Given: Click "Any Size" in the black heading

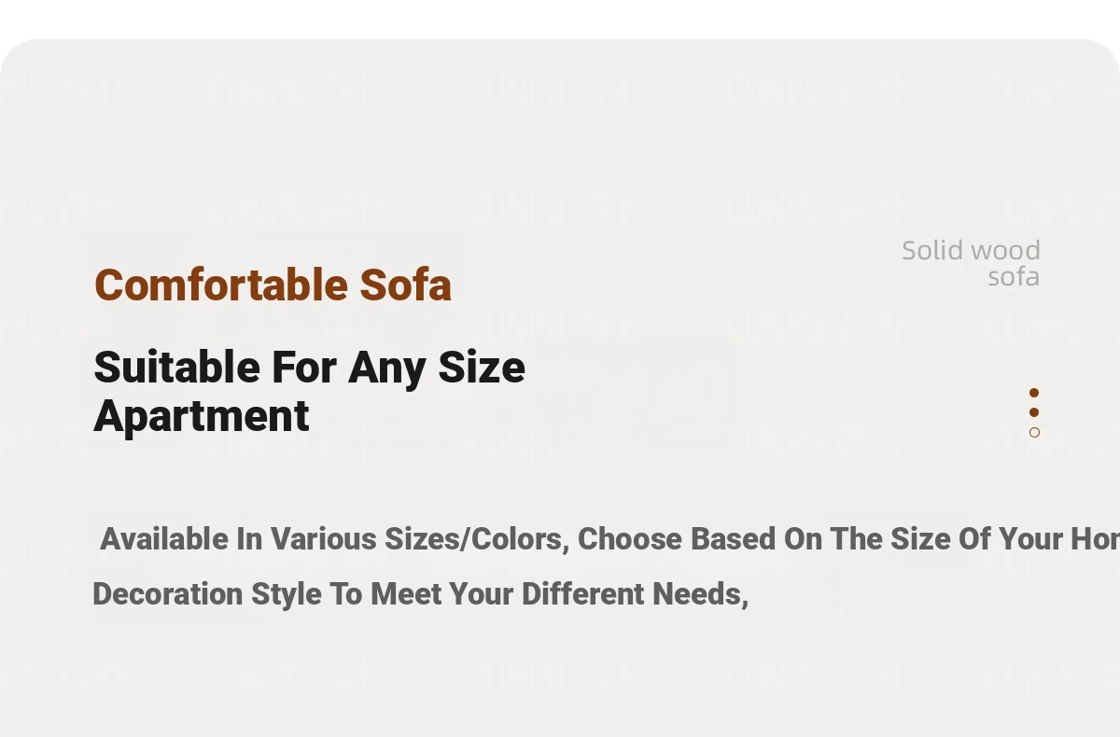Looking at the screenshot, I should 437,368.
